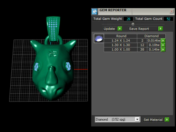
Task: Click the 0.014tw weight cell
Action: coord(154,40)
